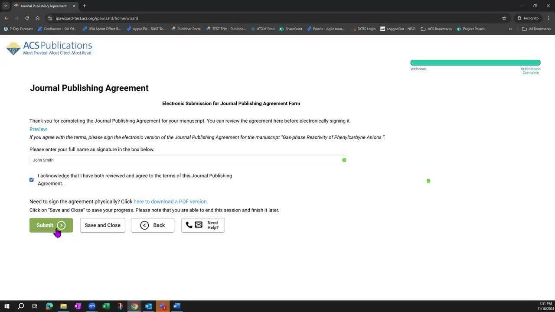The height and width of the screenshot is (312, 555).
Task: Click the signature name input field
Action: pyautogui.click(x=186, y=160)
